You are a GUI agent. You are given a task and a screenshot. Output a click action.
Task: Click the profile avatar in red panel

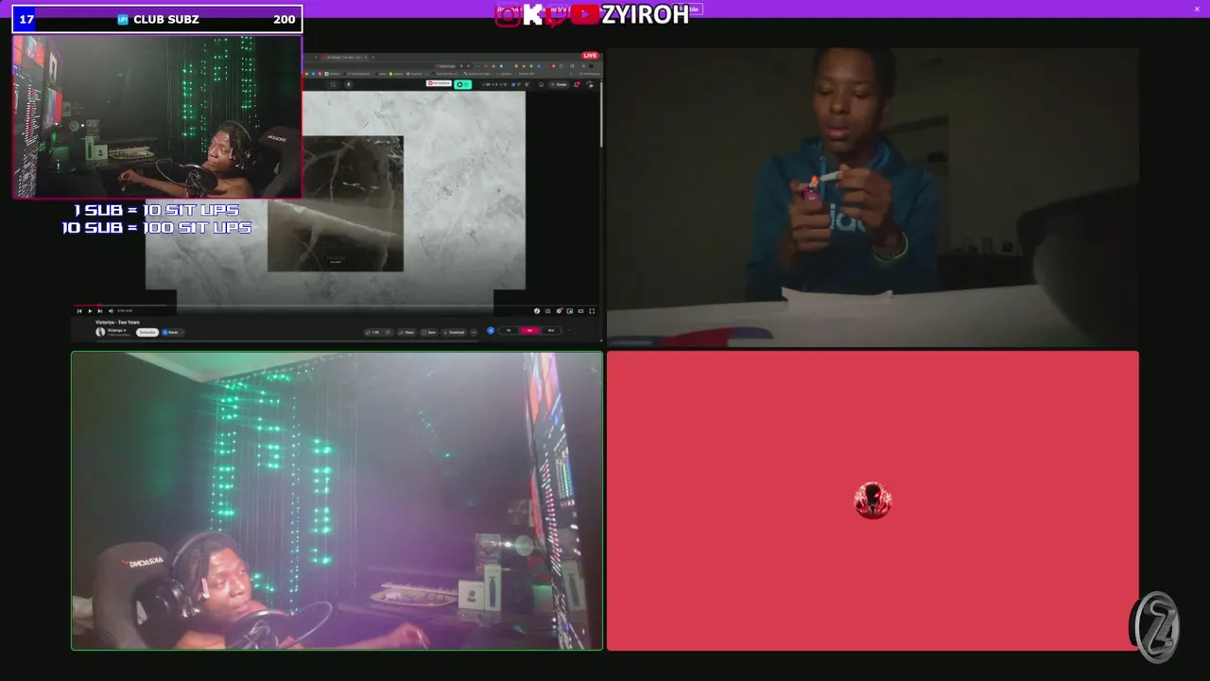[x=873, y=500]
